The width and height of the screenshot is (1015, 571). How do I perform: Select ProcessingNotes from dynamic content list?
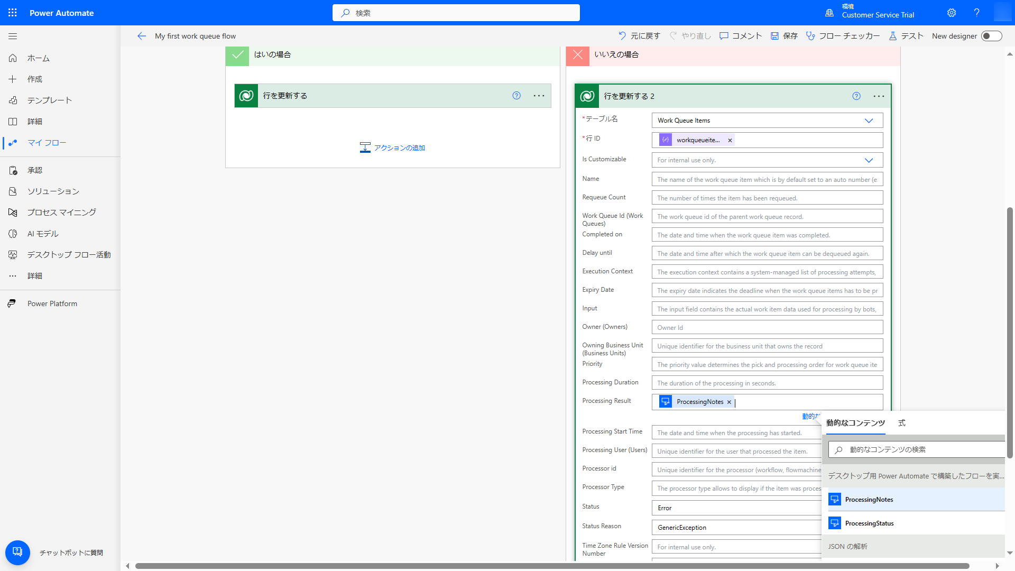[x=917, y=500]
